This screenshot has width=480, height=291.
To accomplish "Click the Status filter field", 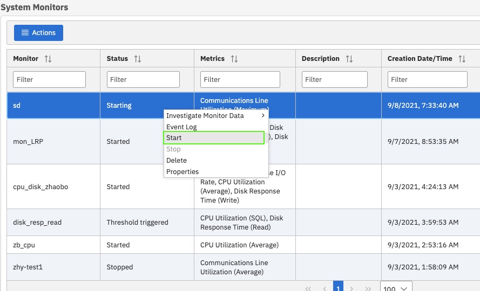I will pyautogui.click(x=143, y=79).
